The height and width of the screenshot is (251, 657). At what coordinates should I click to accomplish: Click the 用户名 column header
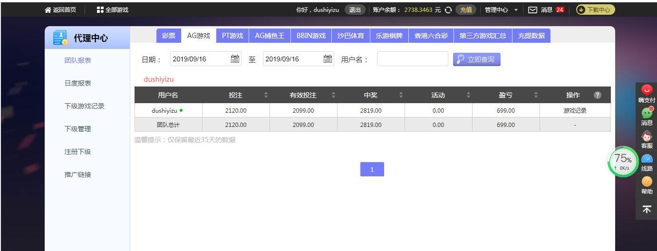168,95
